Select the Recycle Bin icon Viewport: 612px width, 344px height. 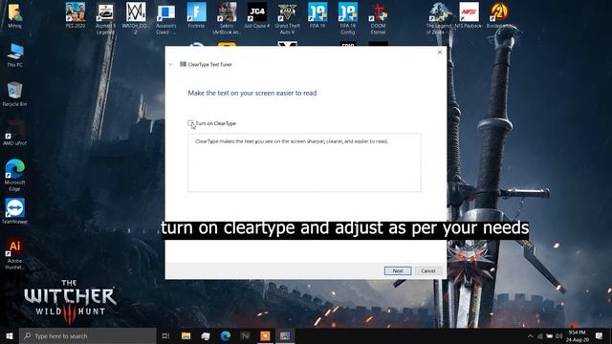coord(15,95)
